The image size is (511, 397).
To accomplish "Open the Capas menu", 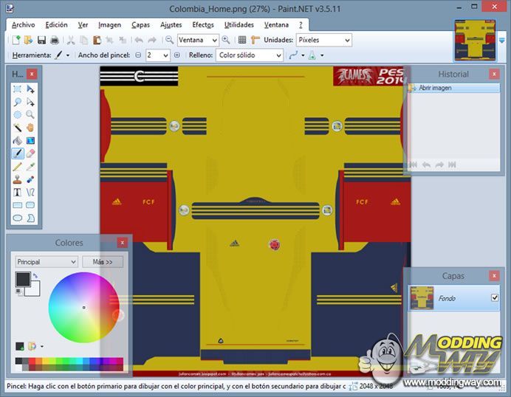I will pos(140,24).
